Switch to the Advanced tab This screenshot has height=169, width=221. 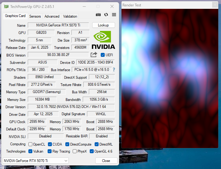(52, 16)
